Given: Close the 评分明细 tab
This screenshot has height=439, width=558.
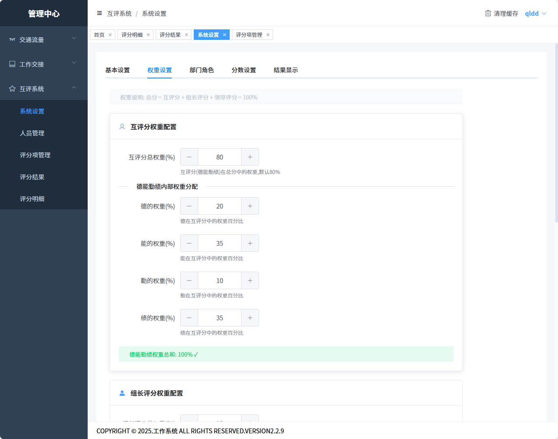Looking at the screenshot, I should [x=148, y=35].
